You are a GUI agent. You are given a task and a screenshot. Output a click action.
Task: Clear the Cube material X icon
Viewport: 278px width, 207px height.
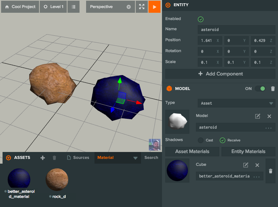[257, 165]
